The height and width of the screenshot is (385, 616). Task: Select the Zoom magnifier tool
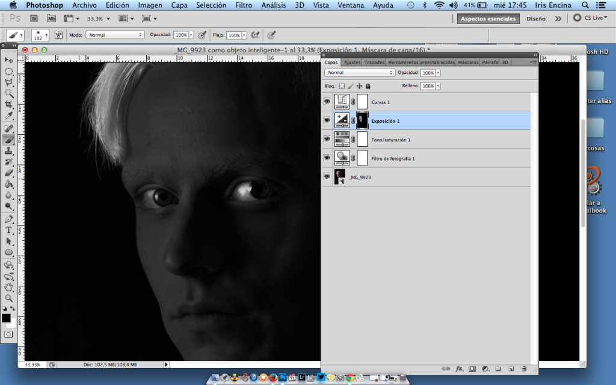tap(9, 298)
